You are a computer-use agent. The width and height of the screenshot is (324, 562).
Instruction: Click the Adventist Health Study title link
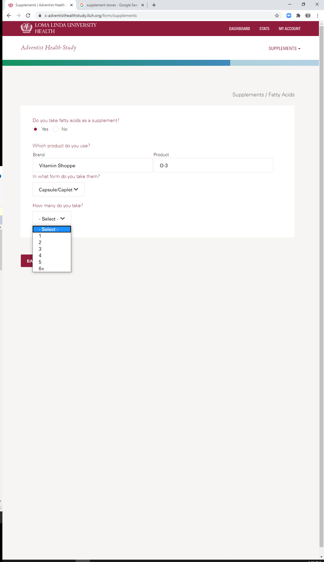tap(49, 48)
